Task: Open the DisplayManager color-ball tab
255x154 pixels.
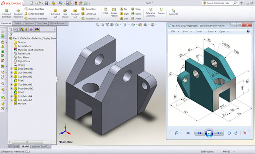Action: point(37,29)
